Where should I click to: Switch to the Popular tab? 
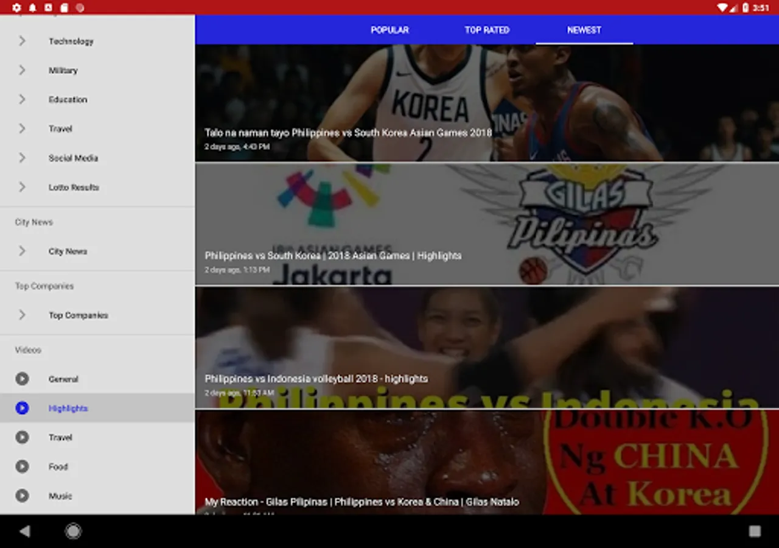click(x=389, y=30)
